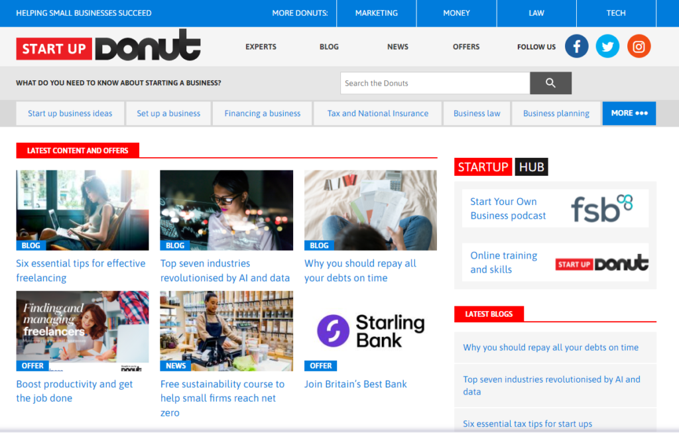Open the TECH donut tab
The image size is (679, 433).
tap(615, 13)
